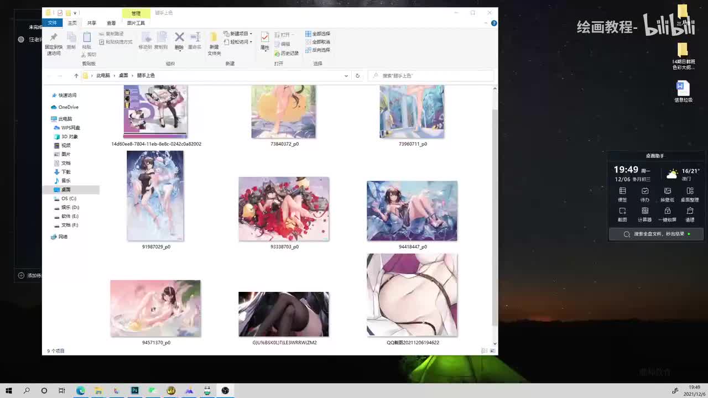Open the Picture Tools (图片工具) tab

tap(136, 23)
